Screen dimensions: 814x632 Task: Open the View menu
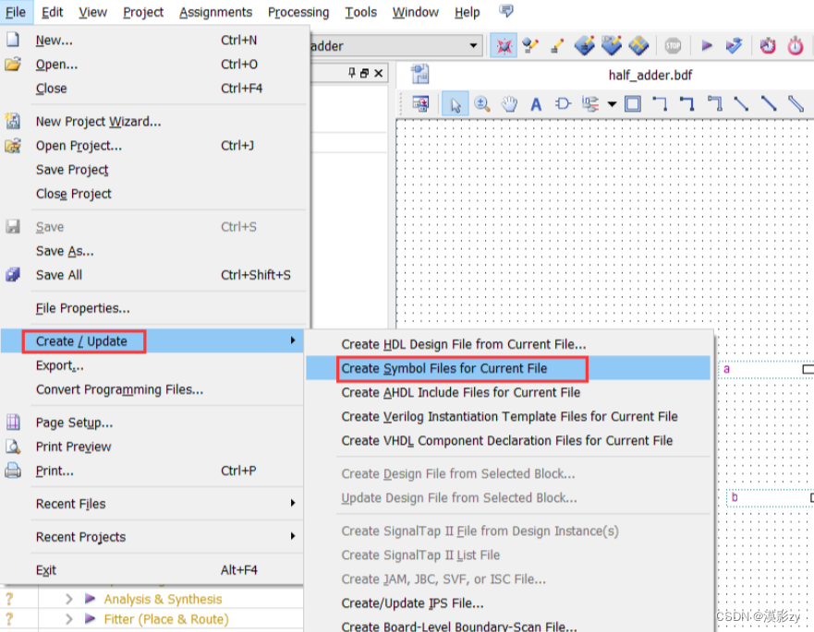[x=92, y=12]
